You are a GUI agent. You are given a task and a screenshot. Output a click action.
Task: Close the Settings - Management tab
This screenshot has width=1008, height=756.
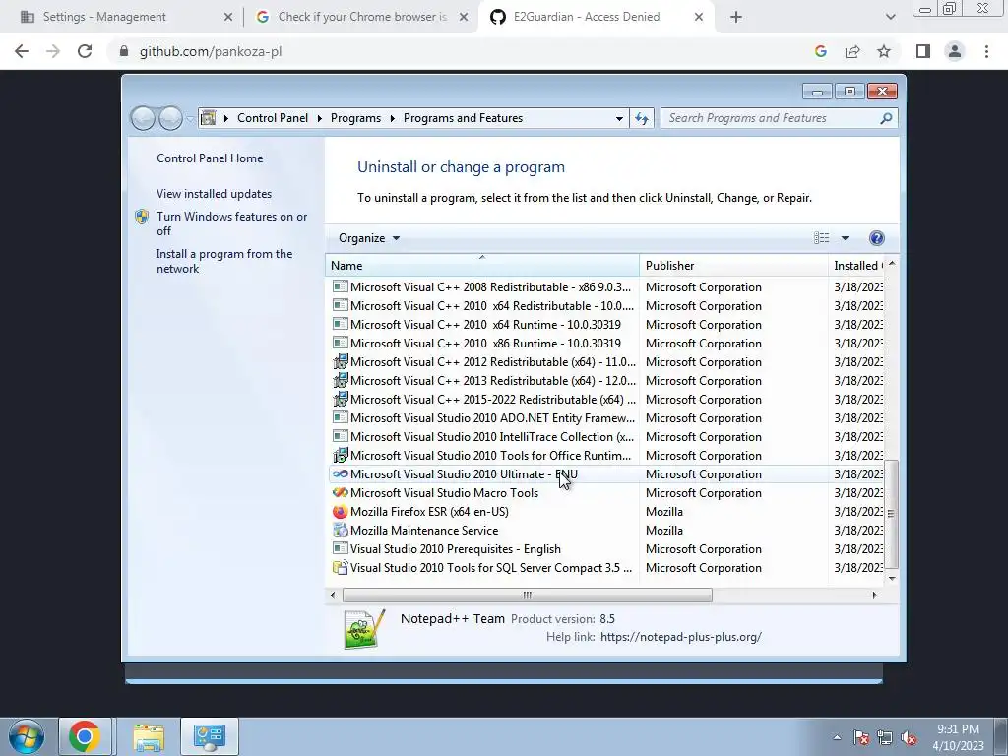(228, 17)
